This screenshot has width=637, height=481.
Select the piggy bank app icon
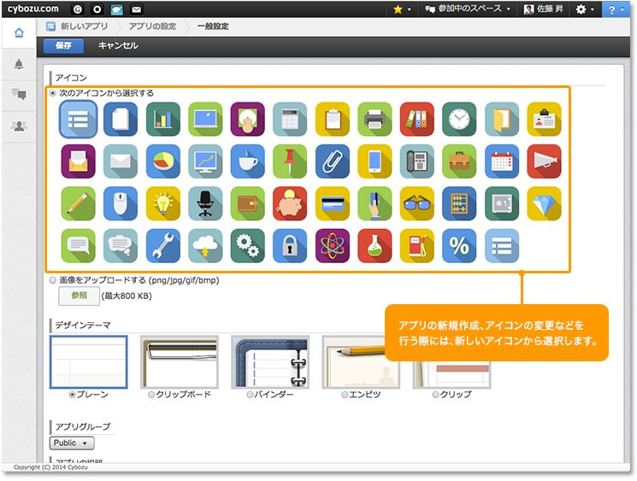click(290, 203)
